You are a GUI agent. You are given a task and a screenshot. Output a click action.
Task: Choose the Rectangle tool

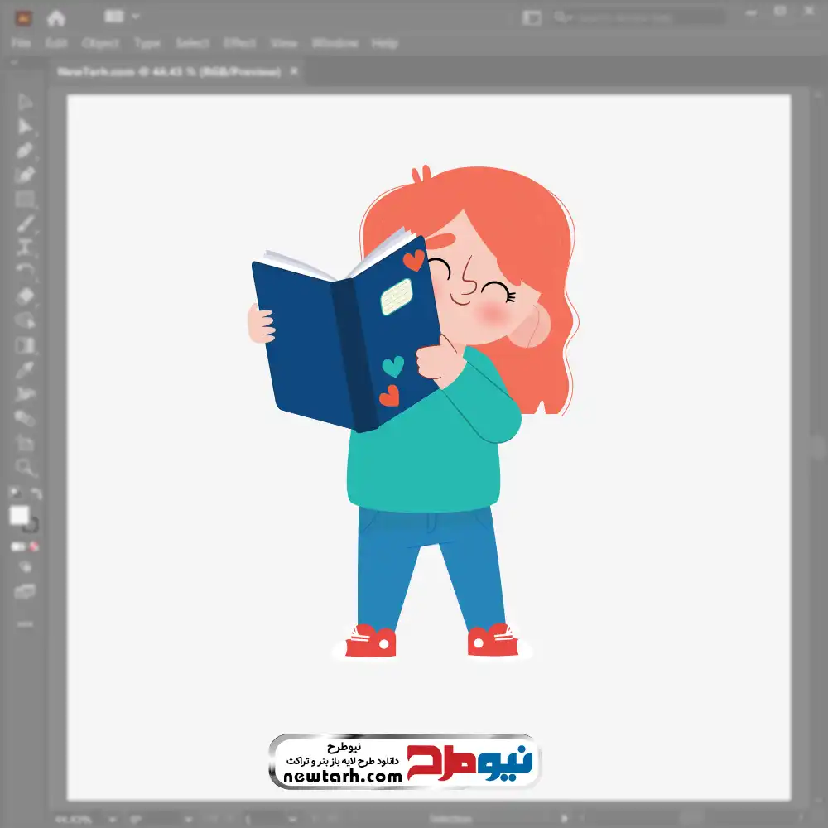(25, 200)
